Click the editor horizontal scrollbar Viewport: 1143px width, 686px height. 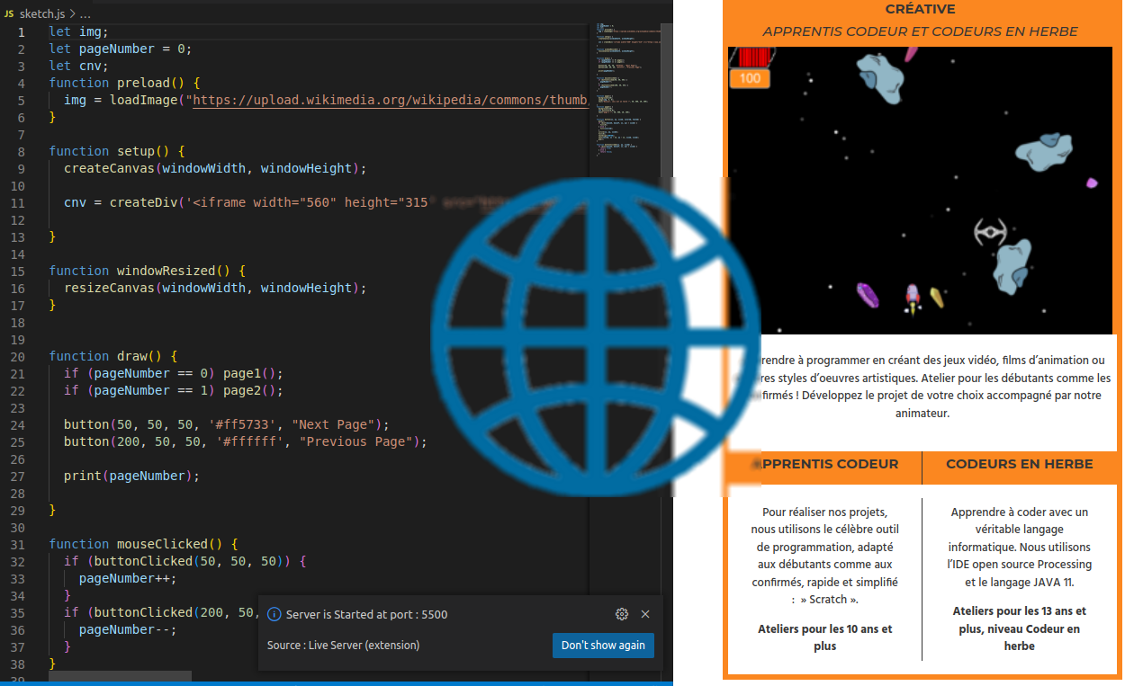click(x=120, y=675)
